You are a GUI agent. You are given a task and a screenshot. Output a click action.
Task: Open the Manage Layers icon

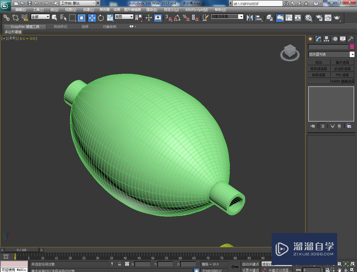point(269,18)
